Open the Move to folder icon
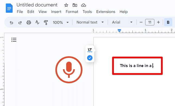Image resolution: width=175 pixels, height=106 pixels. (x=75, y=5)
